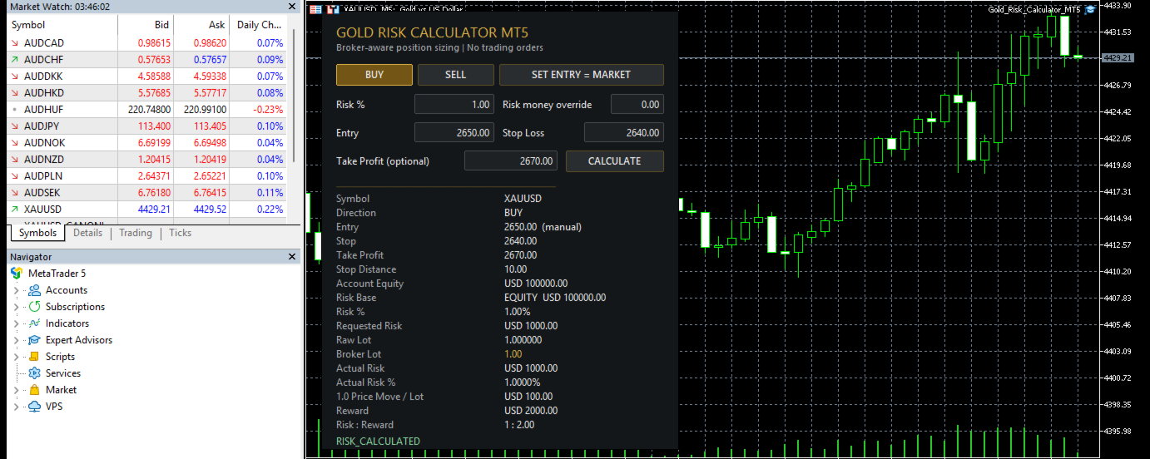The image size is (1150, 459).
Task: Click XAUUSD bid price 4429.21
Action: [155, 210]
